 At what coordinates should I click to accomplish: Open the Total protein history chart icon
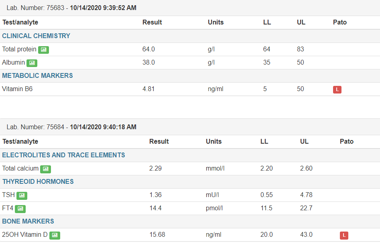(44, 50)
